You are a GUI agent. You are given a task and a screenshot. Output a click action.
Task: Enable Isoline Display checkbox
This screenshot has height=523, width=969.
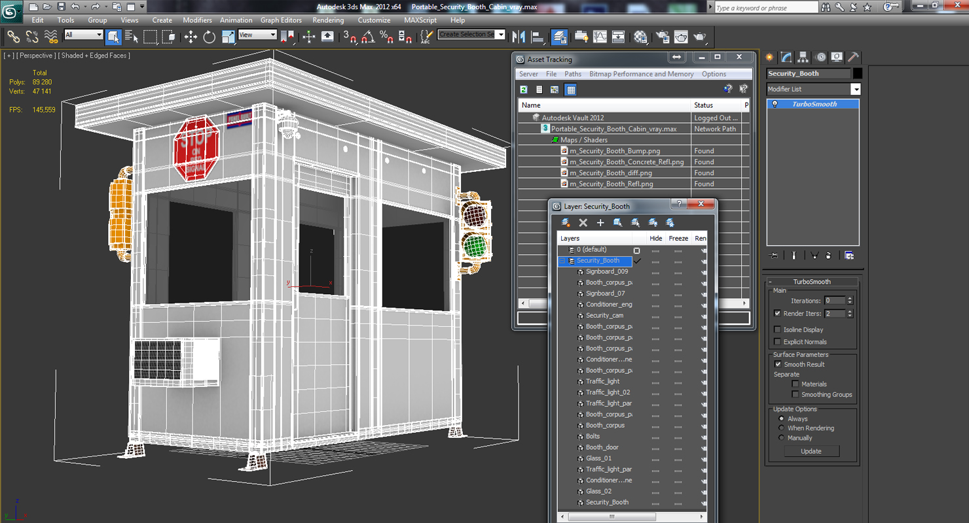pos(777,329)
